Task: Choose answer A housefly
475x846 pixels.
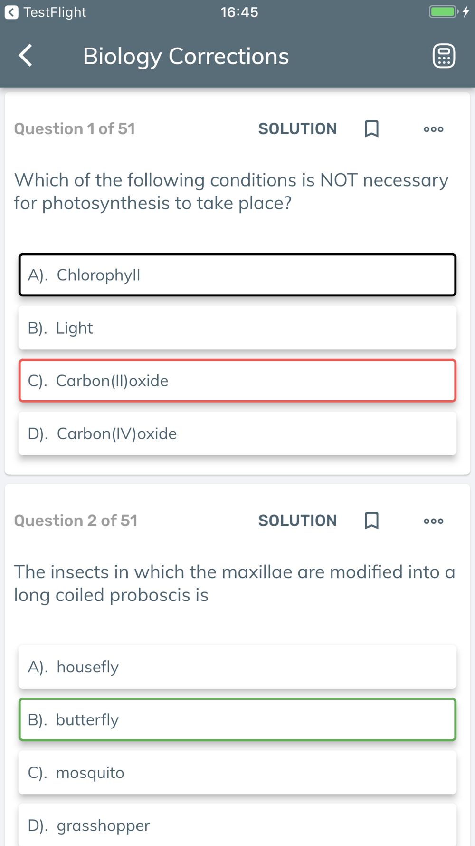Action: click(x=237, y=667)
